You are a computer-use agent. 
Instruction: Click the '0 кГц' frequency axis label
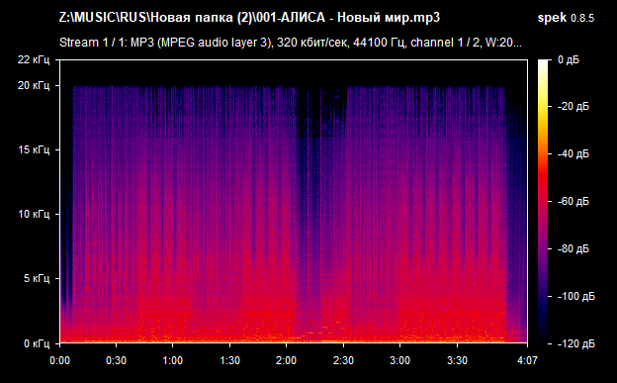[37, 343]
